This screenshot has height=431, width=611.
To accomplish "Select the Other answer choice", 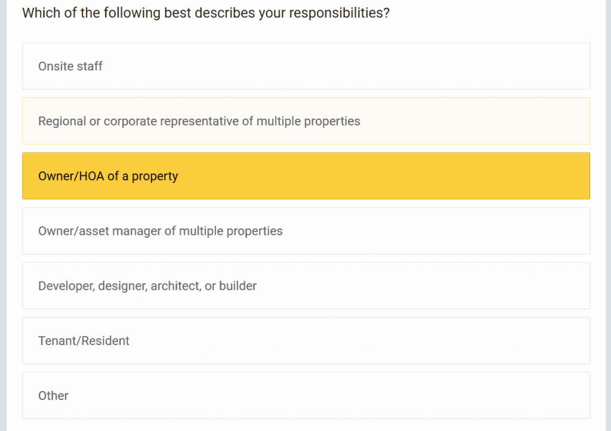I will (306, 396).
